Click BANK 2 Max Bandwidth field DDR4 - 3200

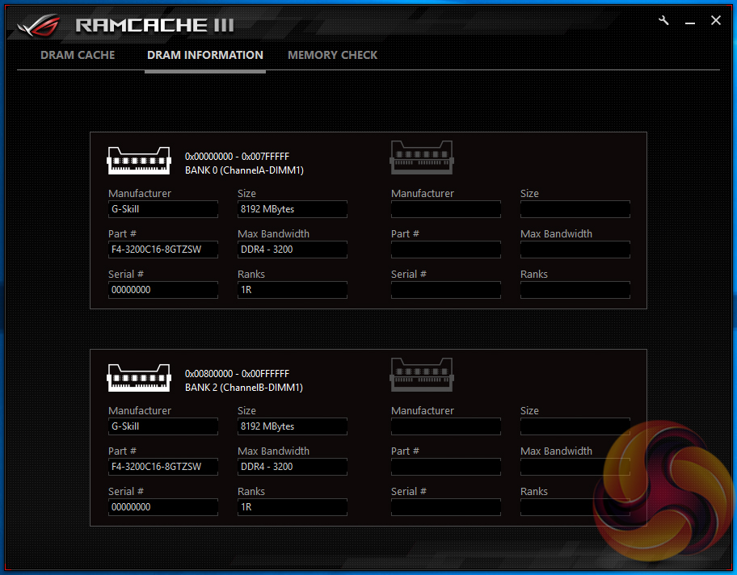click(x=293, y=467)
